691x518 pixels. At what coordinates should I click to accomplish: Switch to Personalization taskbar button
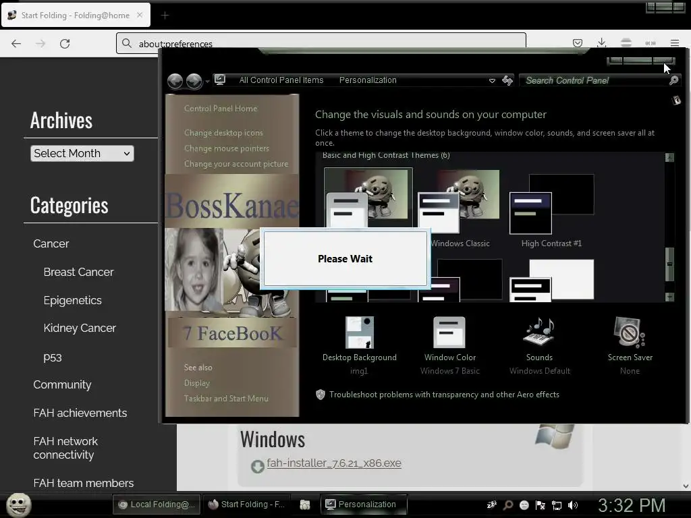coord(364,505)
